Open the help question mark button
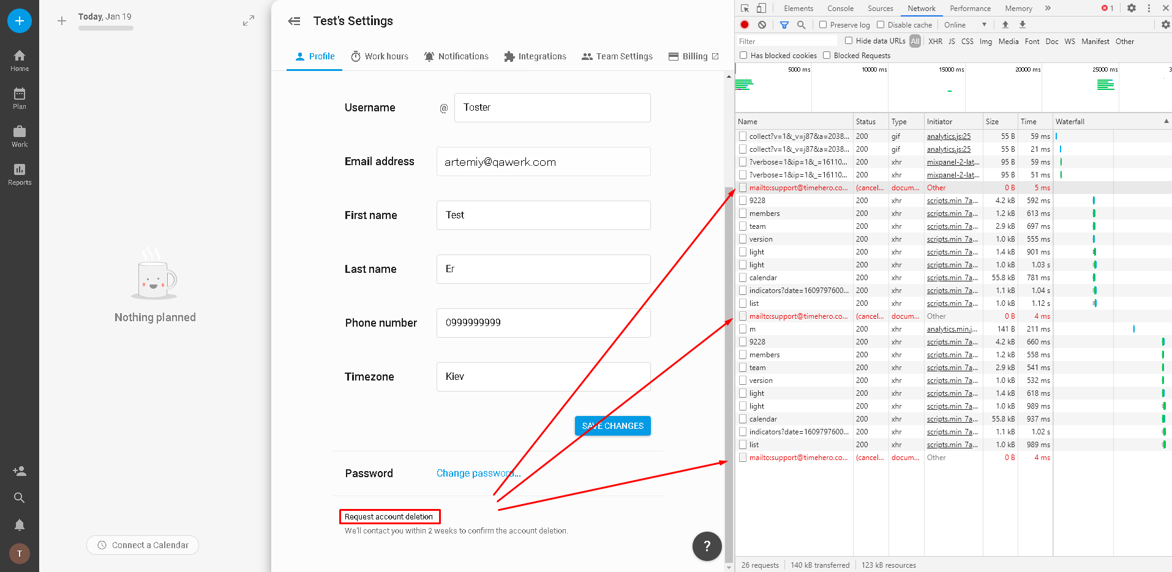 pyautogui.click(x=707, y=546)
